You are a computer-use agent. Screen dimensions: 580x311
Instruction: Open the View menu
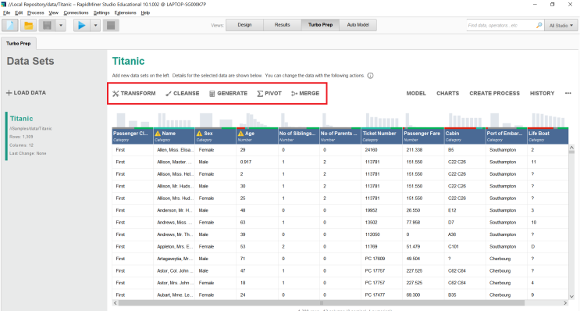54,13
